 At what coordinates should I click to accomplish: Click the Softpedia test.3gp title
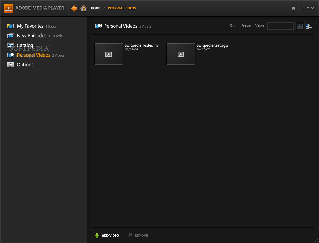click(x=212, y=45)
